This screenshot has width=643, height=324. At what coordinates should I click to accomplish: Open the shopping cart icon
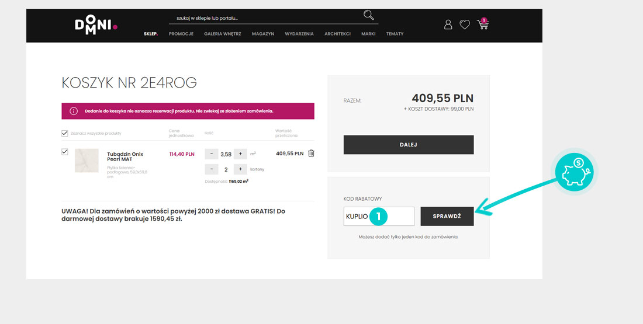482,25
